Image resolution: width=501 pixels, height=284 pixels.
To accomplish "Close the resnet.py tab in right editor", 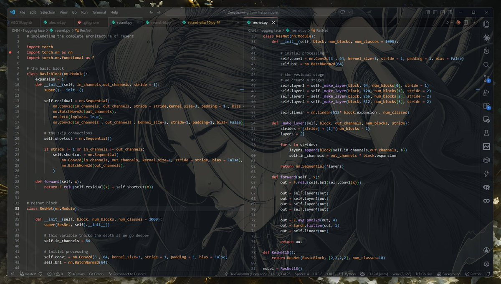I will [274, 22].
